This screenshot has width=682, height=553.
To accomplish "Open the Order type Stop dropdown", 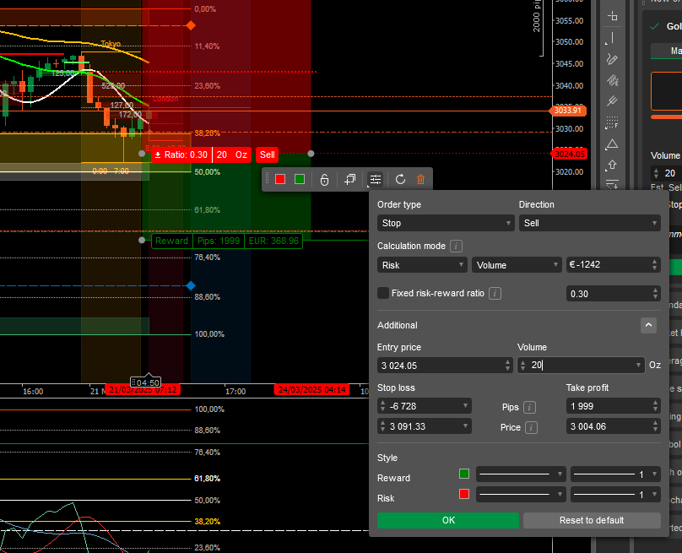I will click(x=446, y=223).
